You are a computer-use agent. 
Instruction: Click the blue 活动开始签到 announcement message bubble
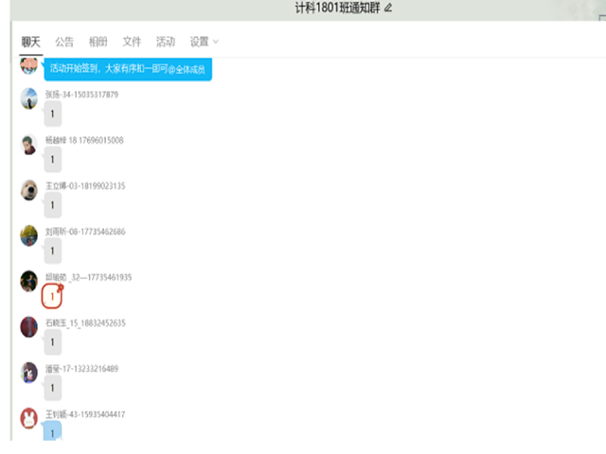[x=128, y=69]
